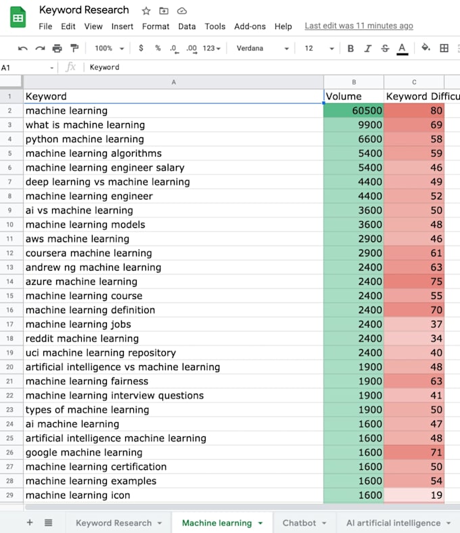Redo the last action
This screenshot has width=460, height=533.
40,48
